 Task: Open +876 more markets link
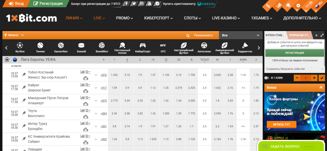[x=104, y=75]
